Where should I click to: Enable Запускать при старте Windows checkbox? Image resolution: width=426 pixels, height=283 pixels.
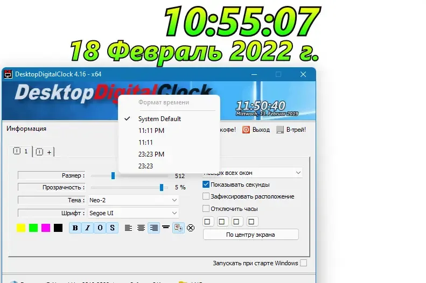(x=304, y=263)
